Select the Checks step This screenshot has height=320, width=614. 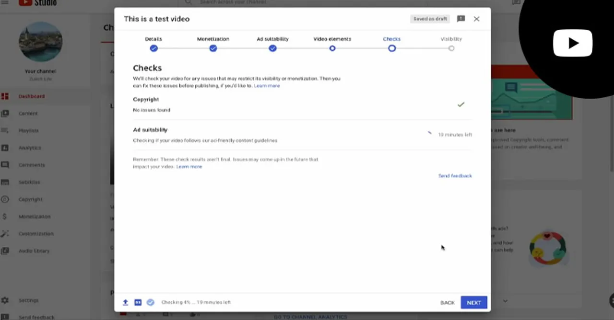tap(392, 44)
